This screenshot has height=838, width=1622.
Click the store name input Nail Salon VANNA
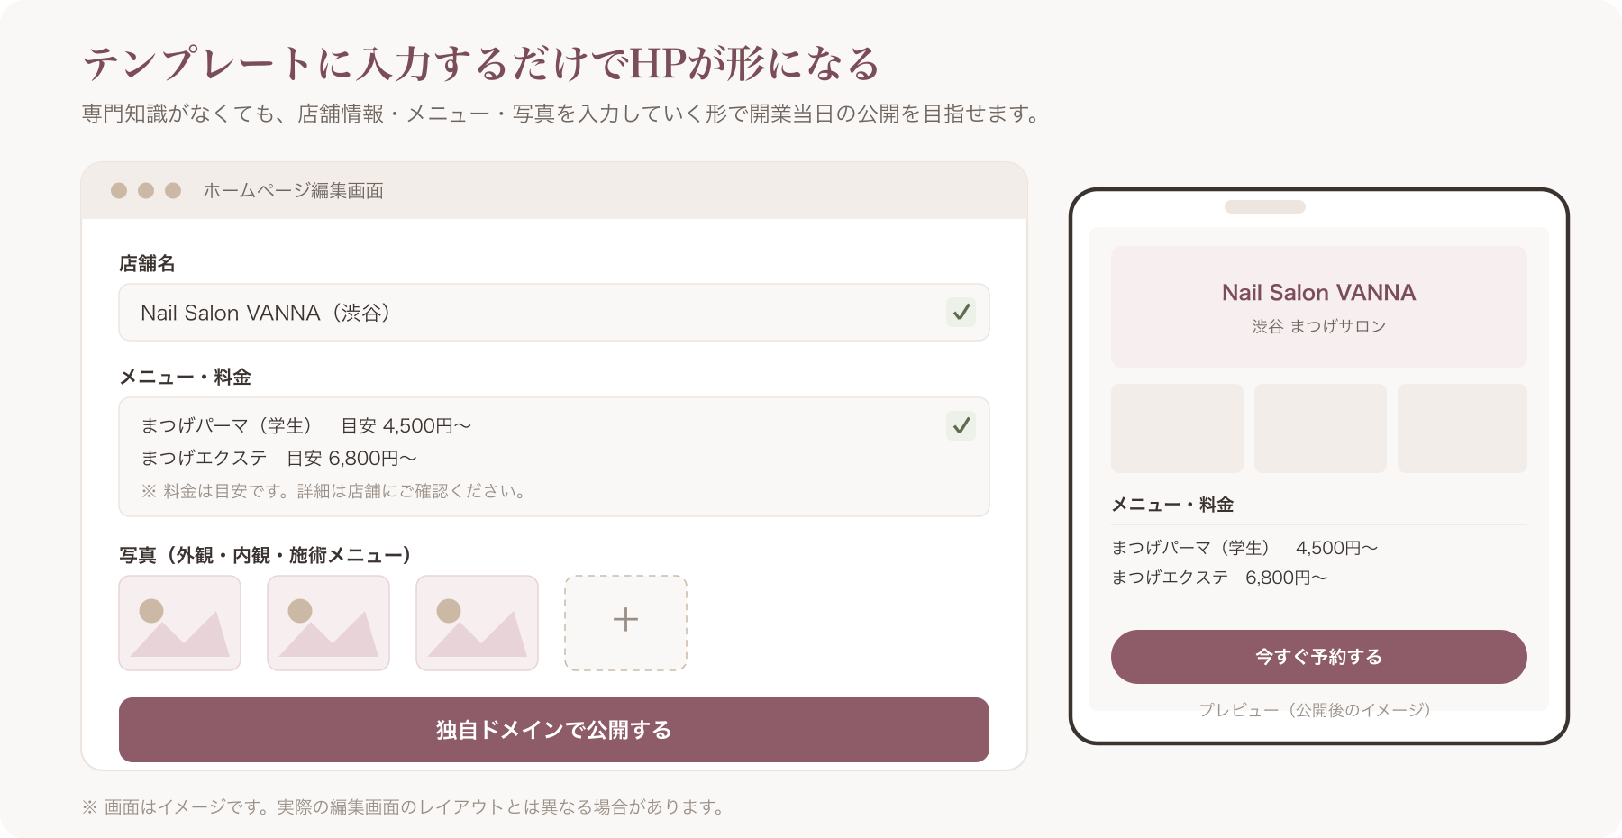pos(554,313)
